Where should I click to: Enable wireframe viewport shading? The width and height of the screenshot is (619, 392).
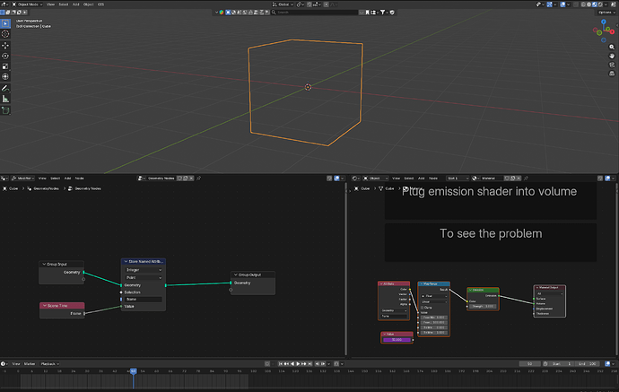click(x=583, y=4)
